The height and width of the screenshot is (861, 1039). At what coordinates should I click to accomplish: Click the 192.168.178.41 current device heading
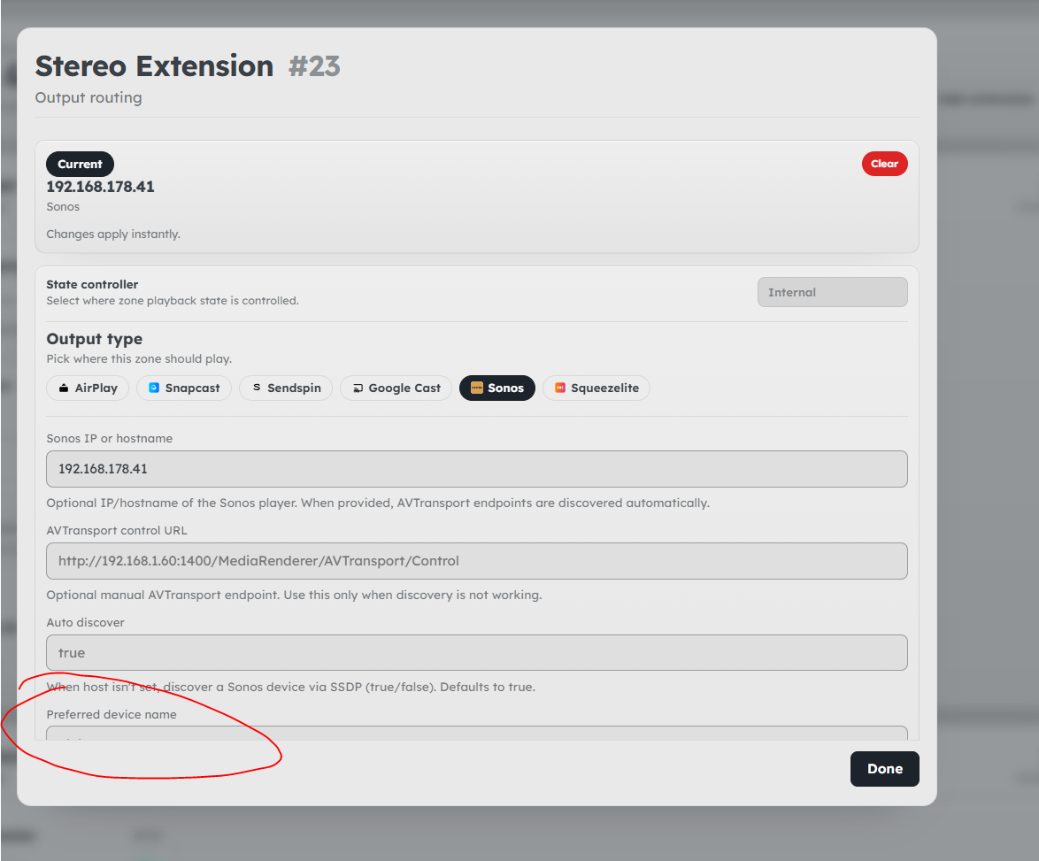(100, 187)
